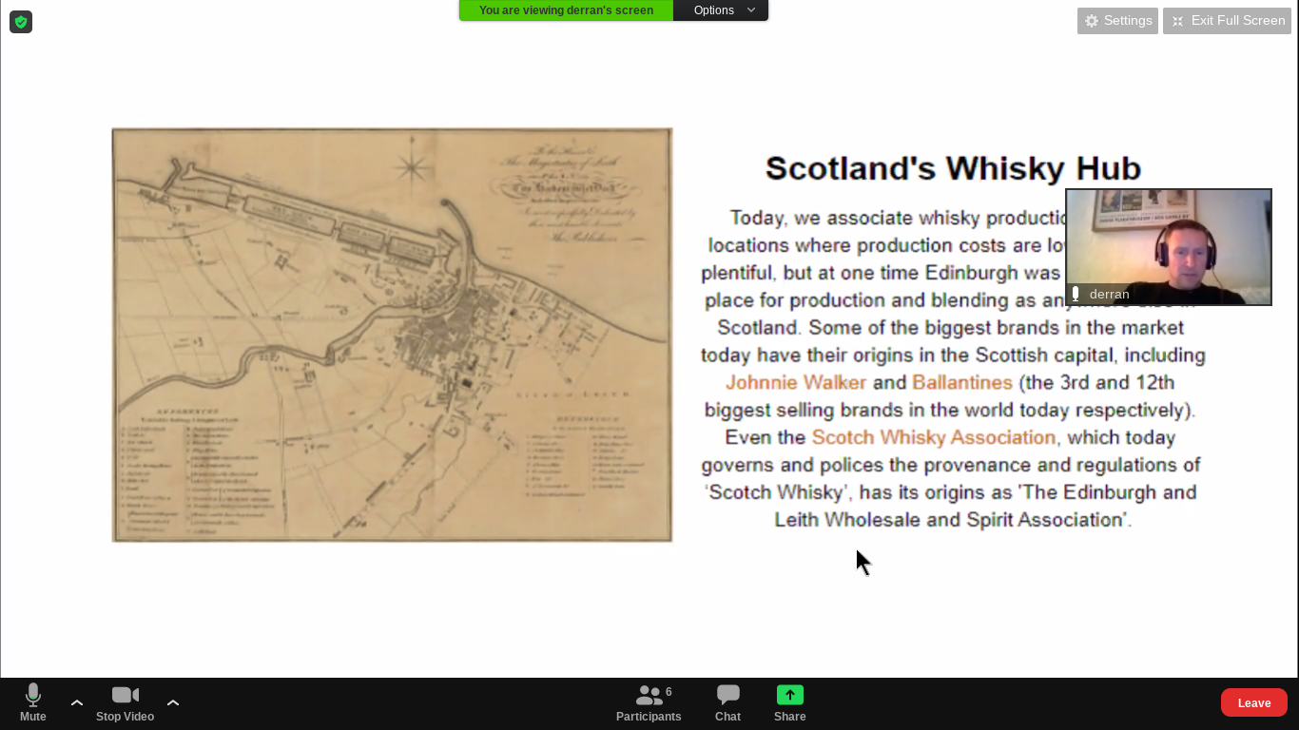The height and width of the screenshot is (730, 1299).
Task: Open Settings at top right
Action: 1117,21
